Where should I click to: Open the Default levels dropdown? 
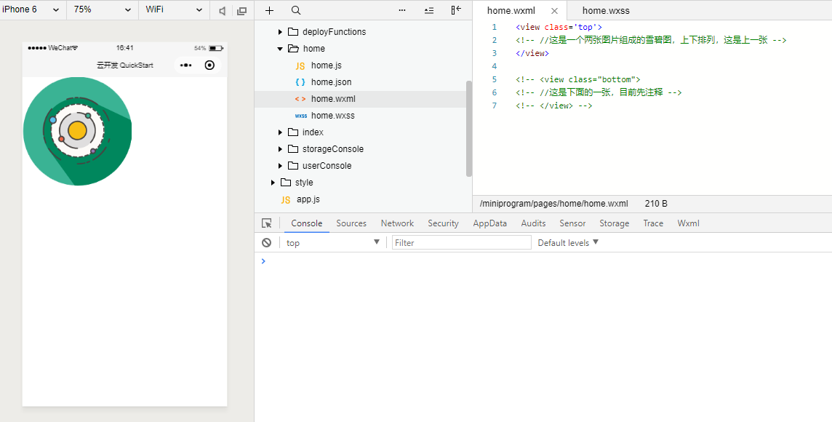[568, 242]
